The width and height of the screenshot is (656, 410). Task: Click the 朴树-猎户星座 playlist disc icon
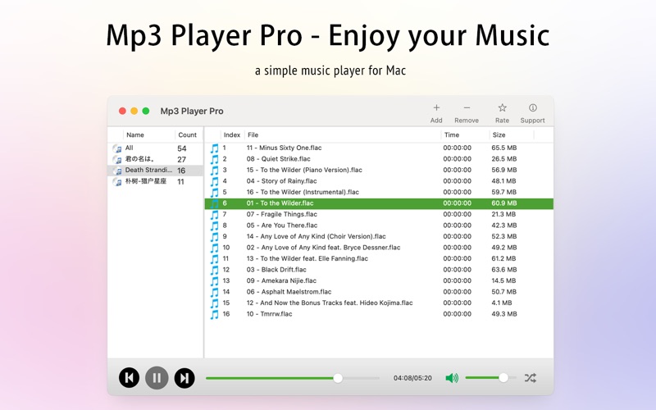click(117, 181)
